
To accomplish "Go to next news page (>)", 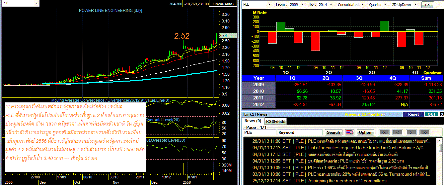I will click(x=411, y=132).
